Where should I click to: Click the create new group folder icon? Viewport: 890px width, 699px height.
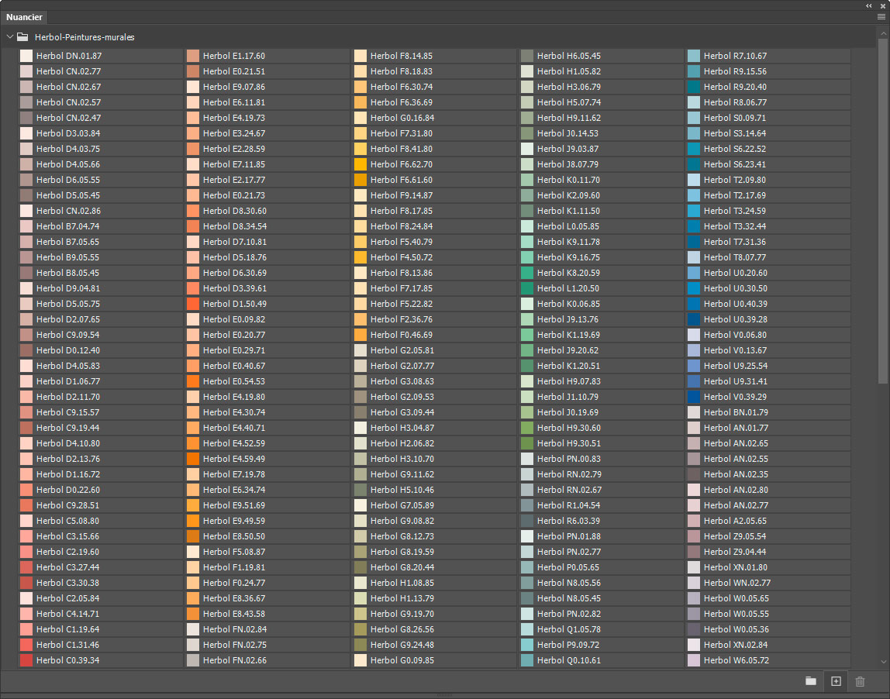click(x=811, y=681)
